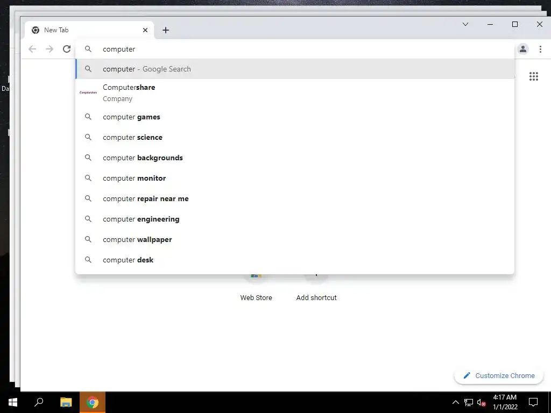Click the browser back arrow
The width and height of the screenshot is (551, 413).
click(32, 49)
